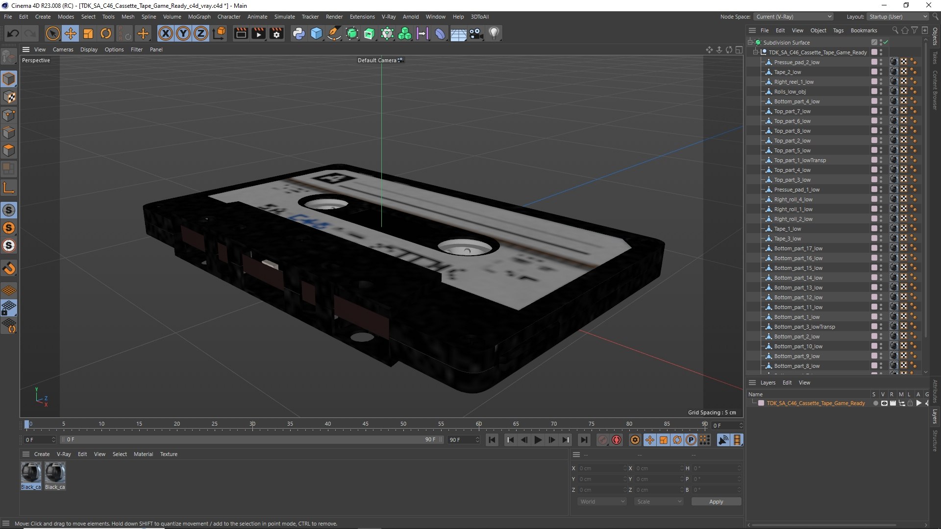The width and height of the screenshot is (941, 529).
Task: Open material manager Texture menu
Action: coord(169,454)
